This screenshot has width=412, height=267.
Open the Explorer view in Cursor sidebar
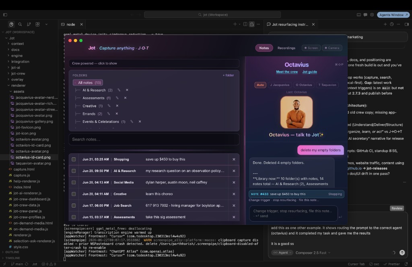point(11,24)
